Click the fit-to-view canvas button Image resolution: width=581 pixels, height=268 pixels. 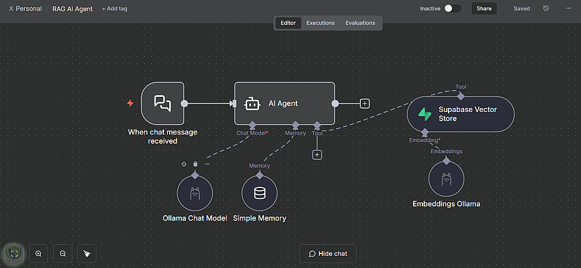click(15, 253)
